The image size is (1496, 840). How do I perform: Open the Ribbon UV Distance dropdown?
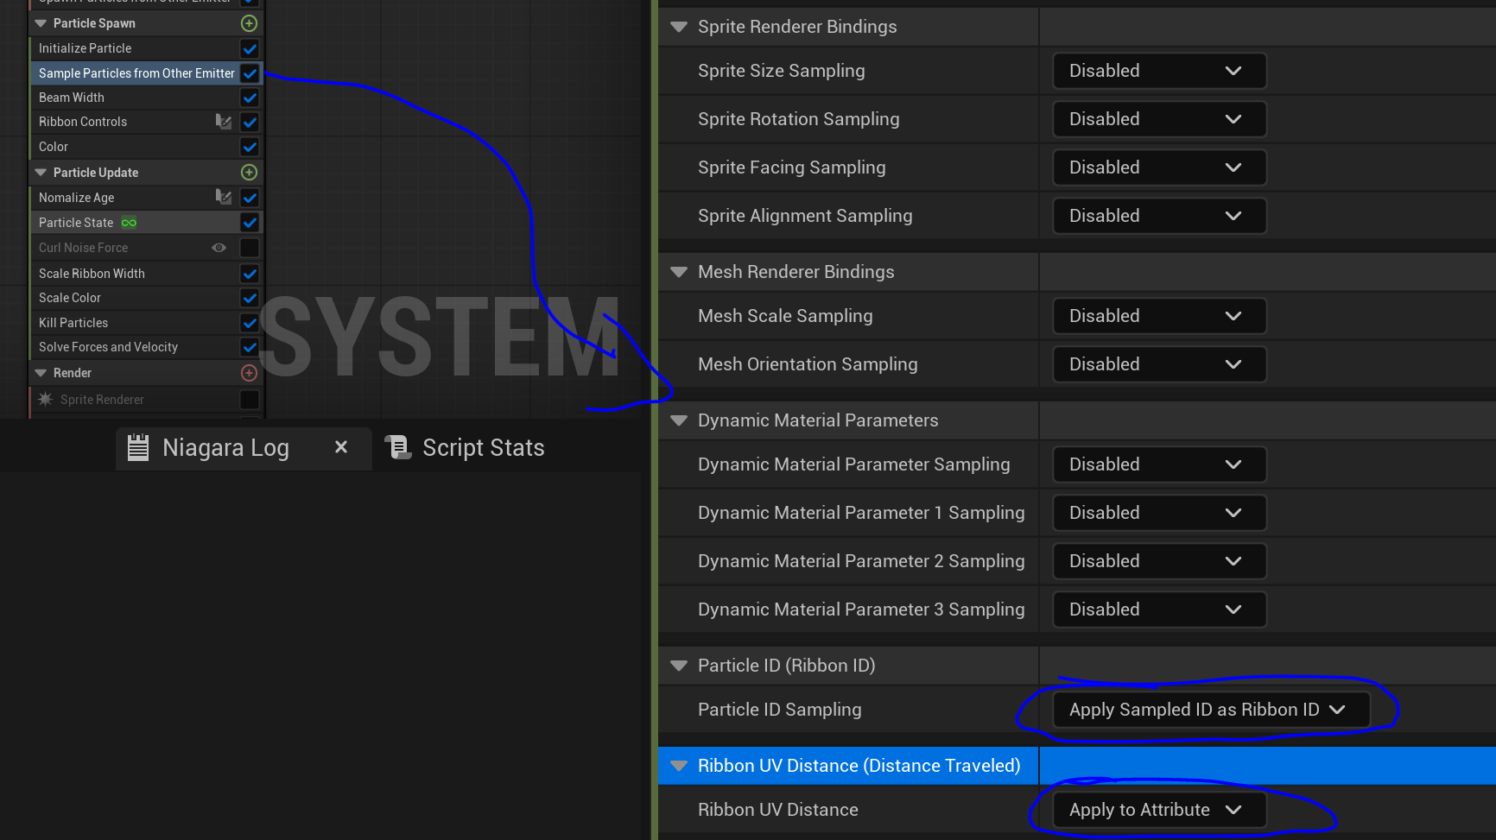pos(1159,810)
